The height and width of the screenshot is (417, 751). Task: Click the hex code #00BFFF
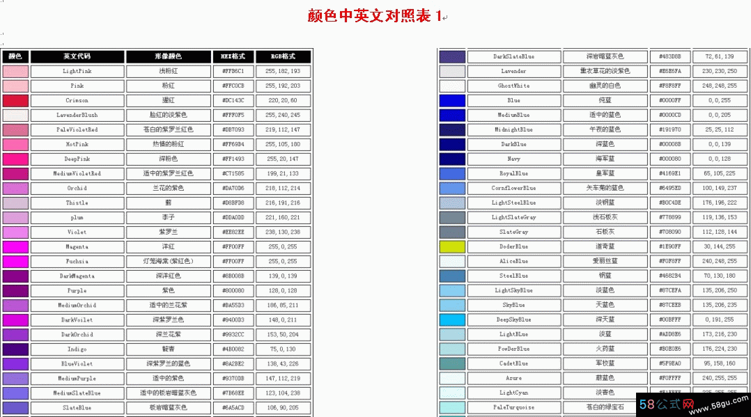pyautogui.click(x=670, y=320)
